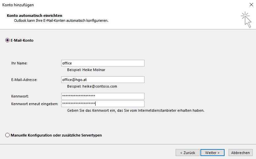Click the 'Kennwort:' label

[20, 96]
